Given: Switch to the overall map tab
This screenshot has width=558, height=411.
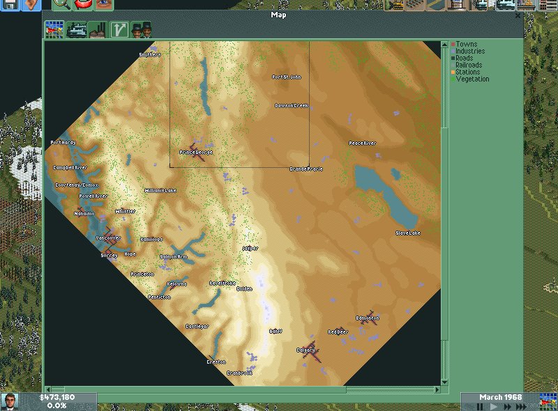Looking at the screenshot, I should pyautogui.click(x=54, y=29).
